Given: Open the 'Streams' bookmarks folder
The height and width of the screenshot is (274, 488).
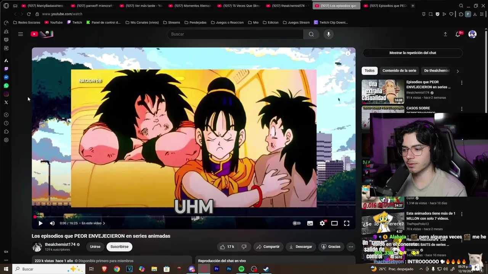Looking at the screenshot, I should click(171, 22).
